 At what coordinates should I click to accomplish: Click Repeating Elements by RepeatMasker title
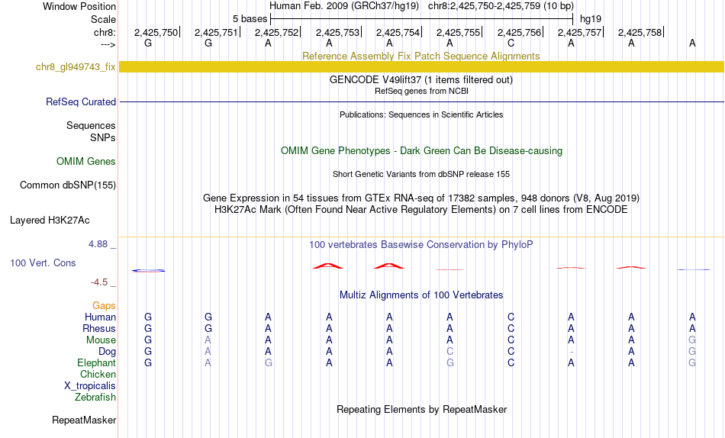coord(421,410)
